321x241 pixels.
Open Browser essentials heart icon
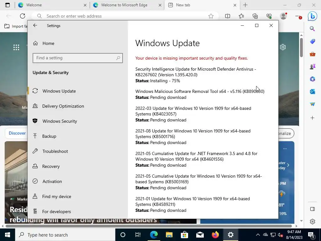tap(269, 16)
